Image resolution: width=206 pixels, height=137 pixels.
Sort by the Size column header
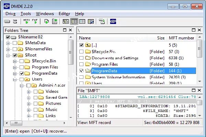tap(157, 38)
